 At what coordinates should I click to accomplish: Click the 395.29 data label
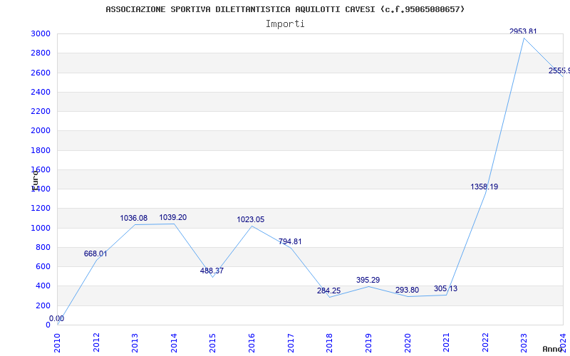point(368,280)
